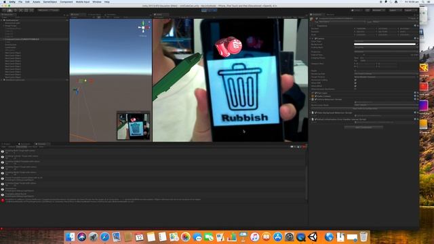Open the GameObject menu
434x244 pixels.
click(50, 1)
